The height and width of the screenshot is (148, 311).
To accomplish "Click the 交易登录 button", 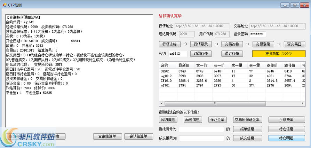I will 263,44.
